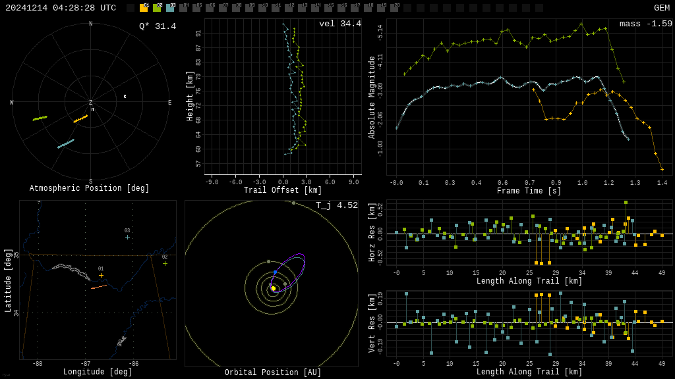Click the GEM shower label
This screenshot has height=379, width=675.
coord(661,8)
